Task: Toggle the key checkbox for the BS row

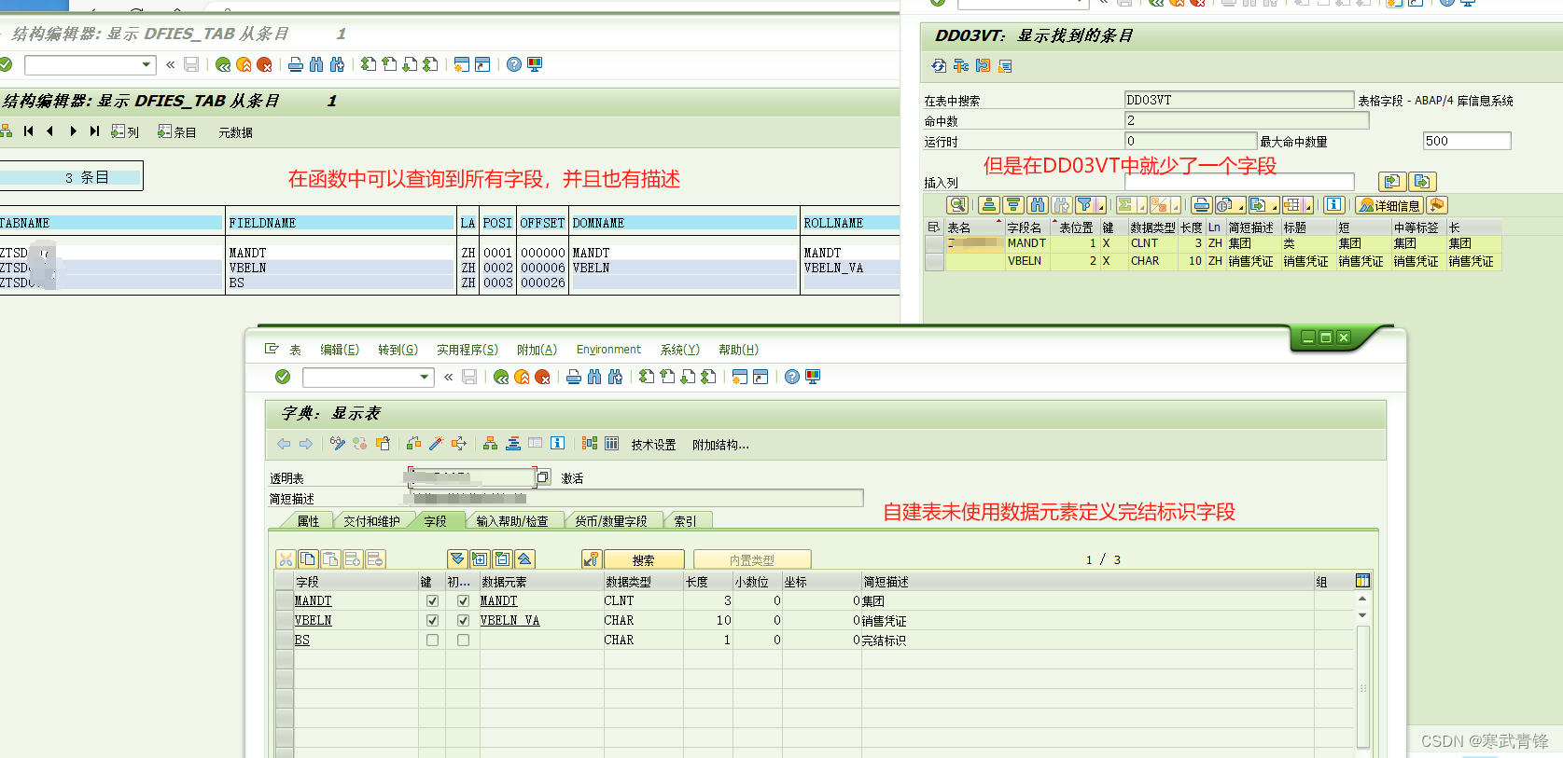Action: 432,641
